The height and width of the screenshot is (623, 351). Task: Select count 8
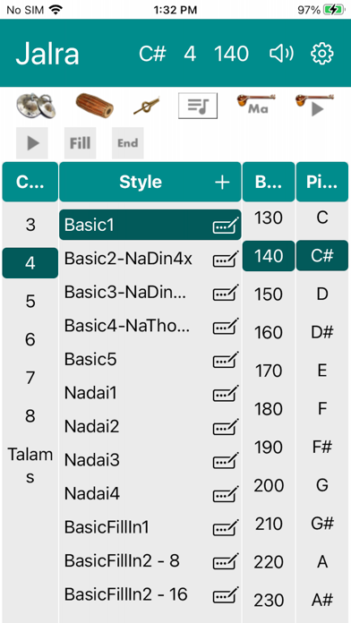(30, 416)
